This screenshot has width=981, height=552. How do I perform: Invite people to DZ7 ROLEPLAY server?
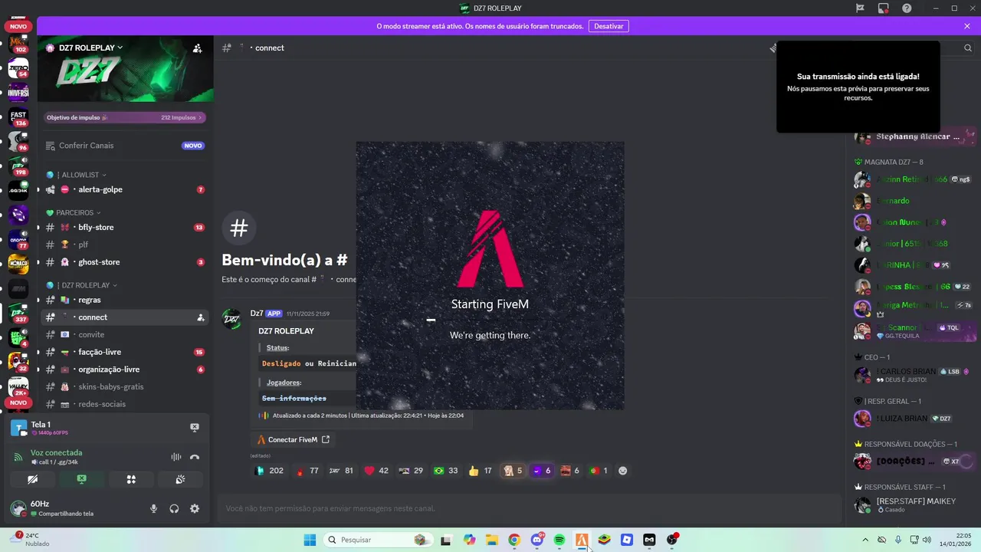click(197, 48)
